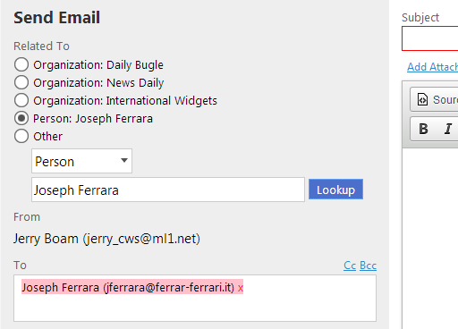
Task: Click the Person dropdown arrow
Action: [124, 161]
